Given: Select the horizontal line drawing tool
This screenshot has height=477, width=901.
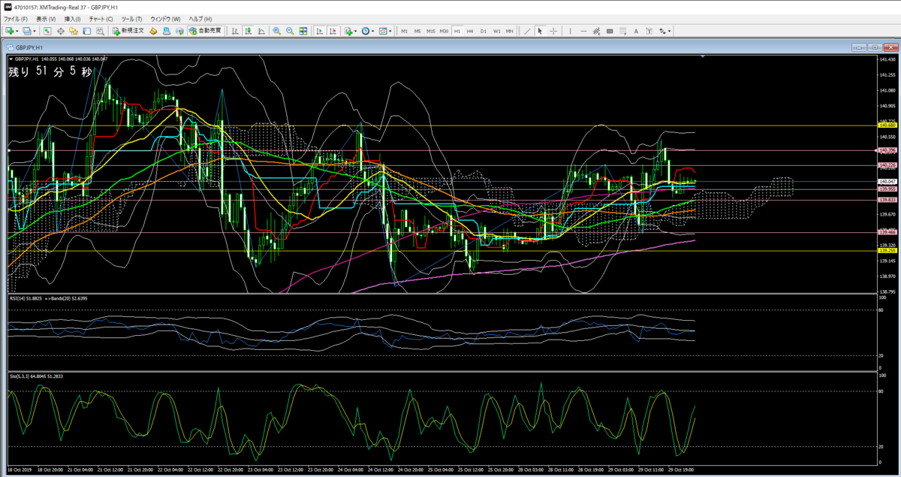Looking at the screenshot, I should point(583,31).
